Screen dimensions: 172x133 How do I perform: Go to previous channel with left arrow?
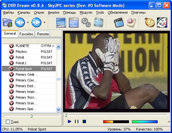coord(20,23)
